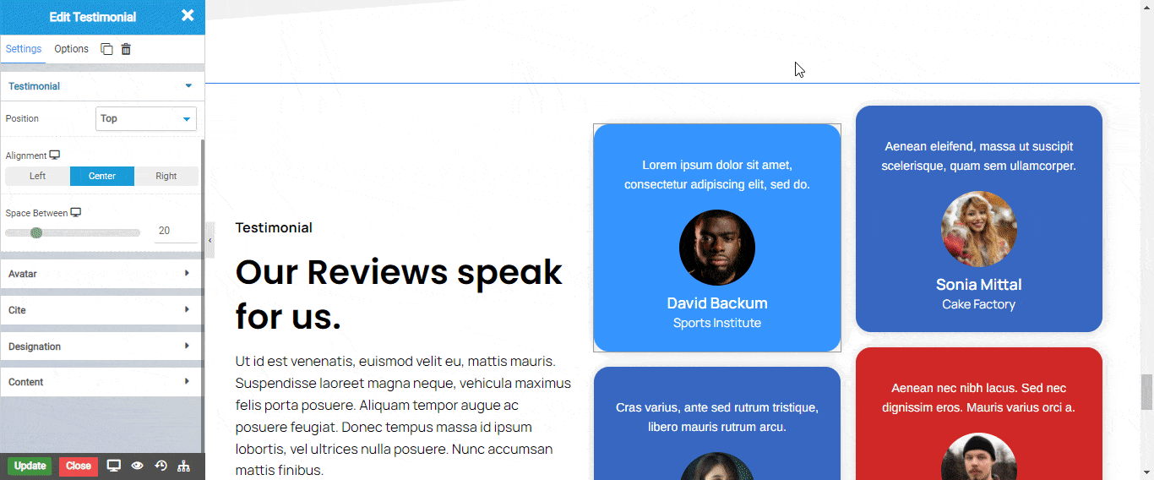Image resolution: width=1154 pixels, height=480 pixels.
Task: Click responsive icon beside Alignment label
Action: pyautogui.click(x=55, y=155)
